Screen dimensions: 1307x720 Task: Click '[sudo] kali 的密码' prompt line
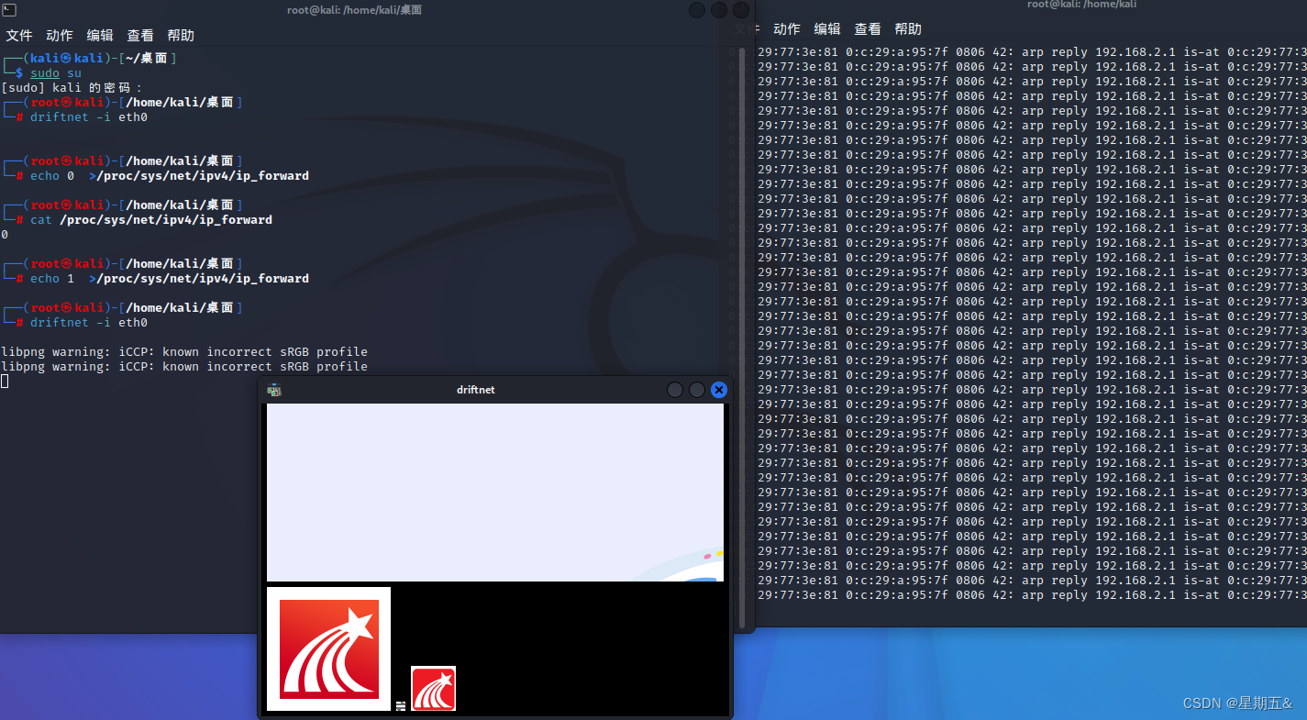pyautogui.click(x=72, y=88)
